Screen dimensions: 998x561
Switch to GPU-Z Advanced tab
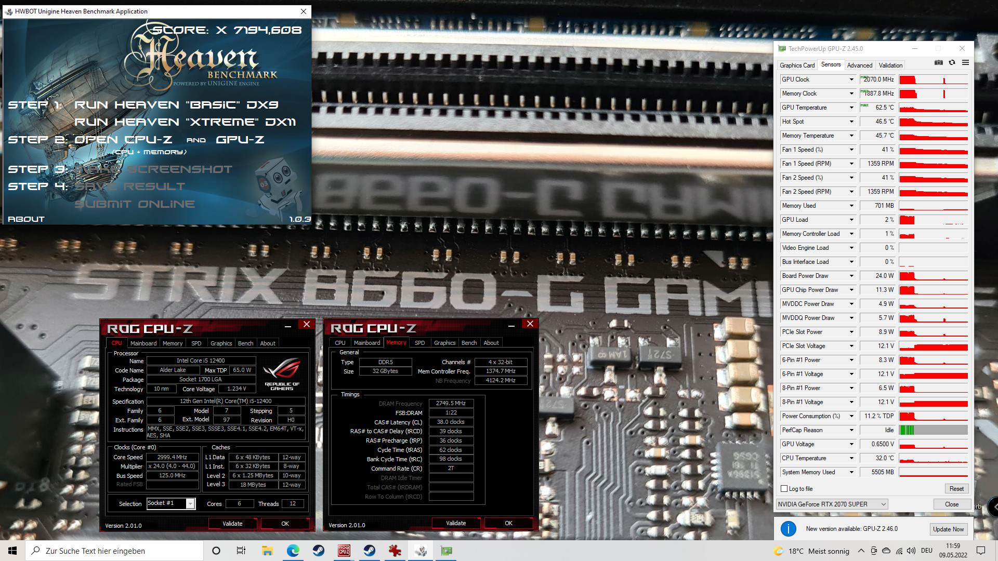click(860, 65)
